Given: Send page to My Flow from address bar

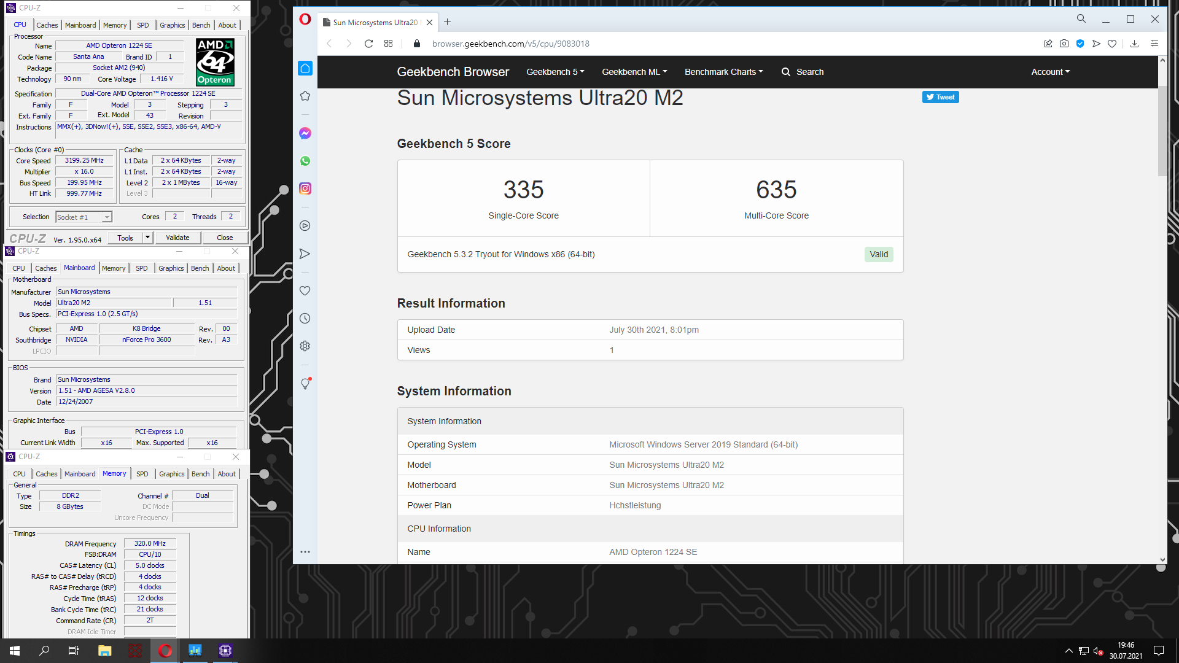Looking at the screenshot, I should coord(1096,44).
